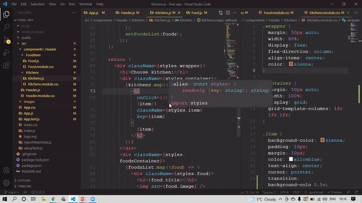
Task: Close the Kitchens.module.css tab
Action: click(x=348, y=12)
